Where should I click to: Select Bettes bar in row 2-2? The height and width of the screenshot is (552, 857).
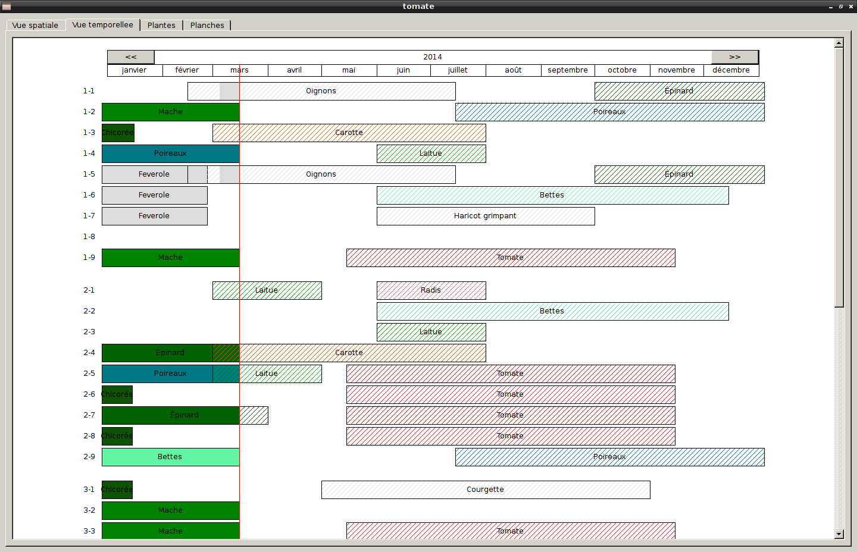coord(552,311)
